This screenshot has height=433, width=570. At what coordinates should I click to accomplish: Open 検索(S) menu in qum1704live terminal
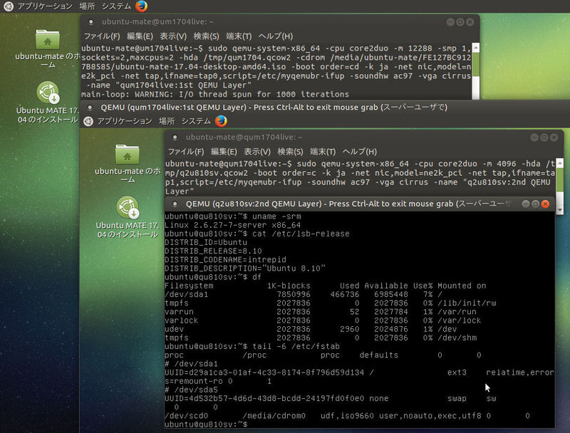pyautogui.click(x=290, y=152)
